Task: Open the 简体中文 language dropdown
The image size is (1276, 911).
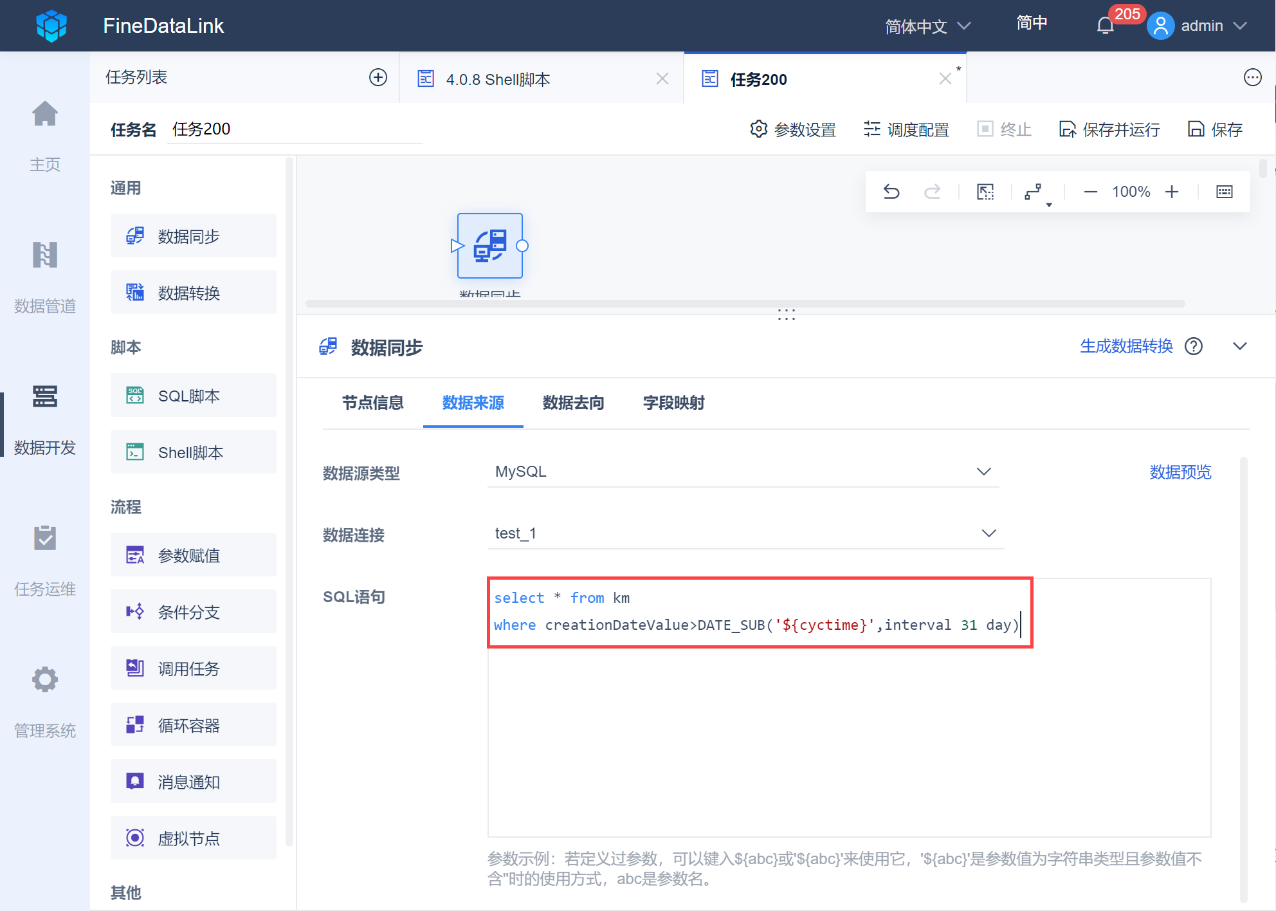Action: 927,26
